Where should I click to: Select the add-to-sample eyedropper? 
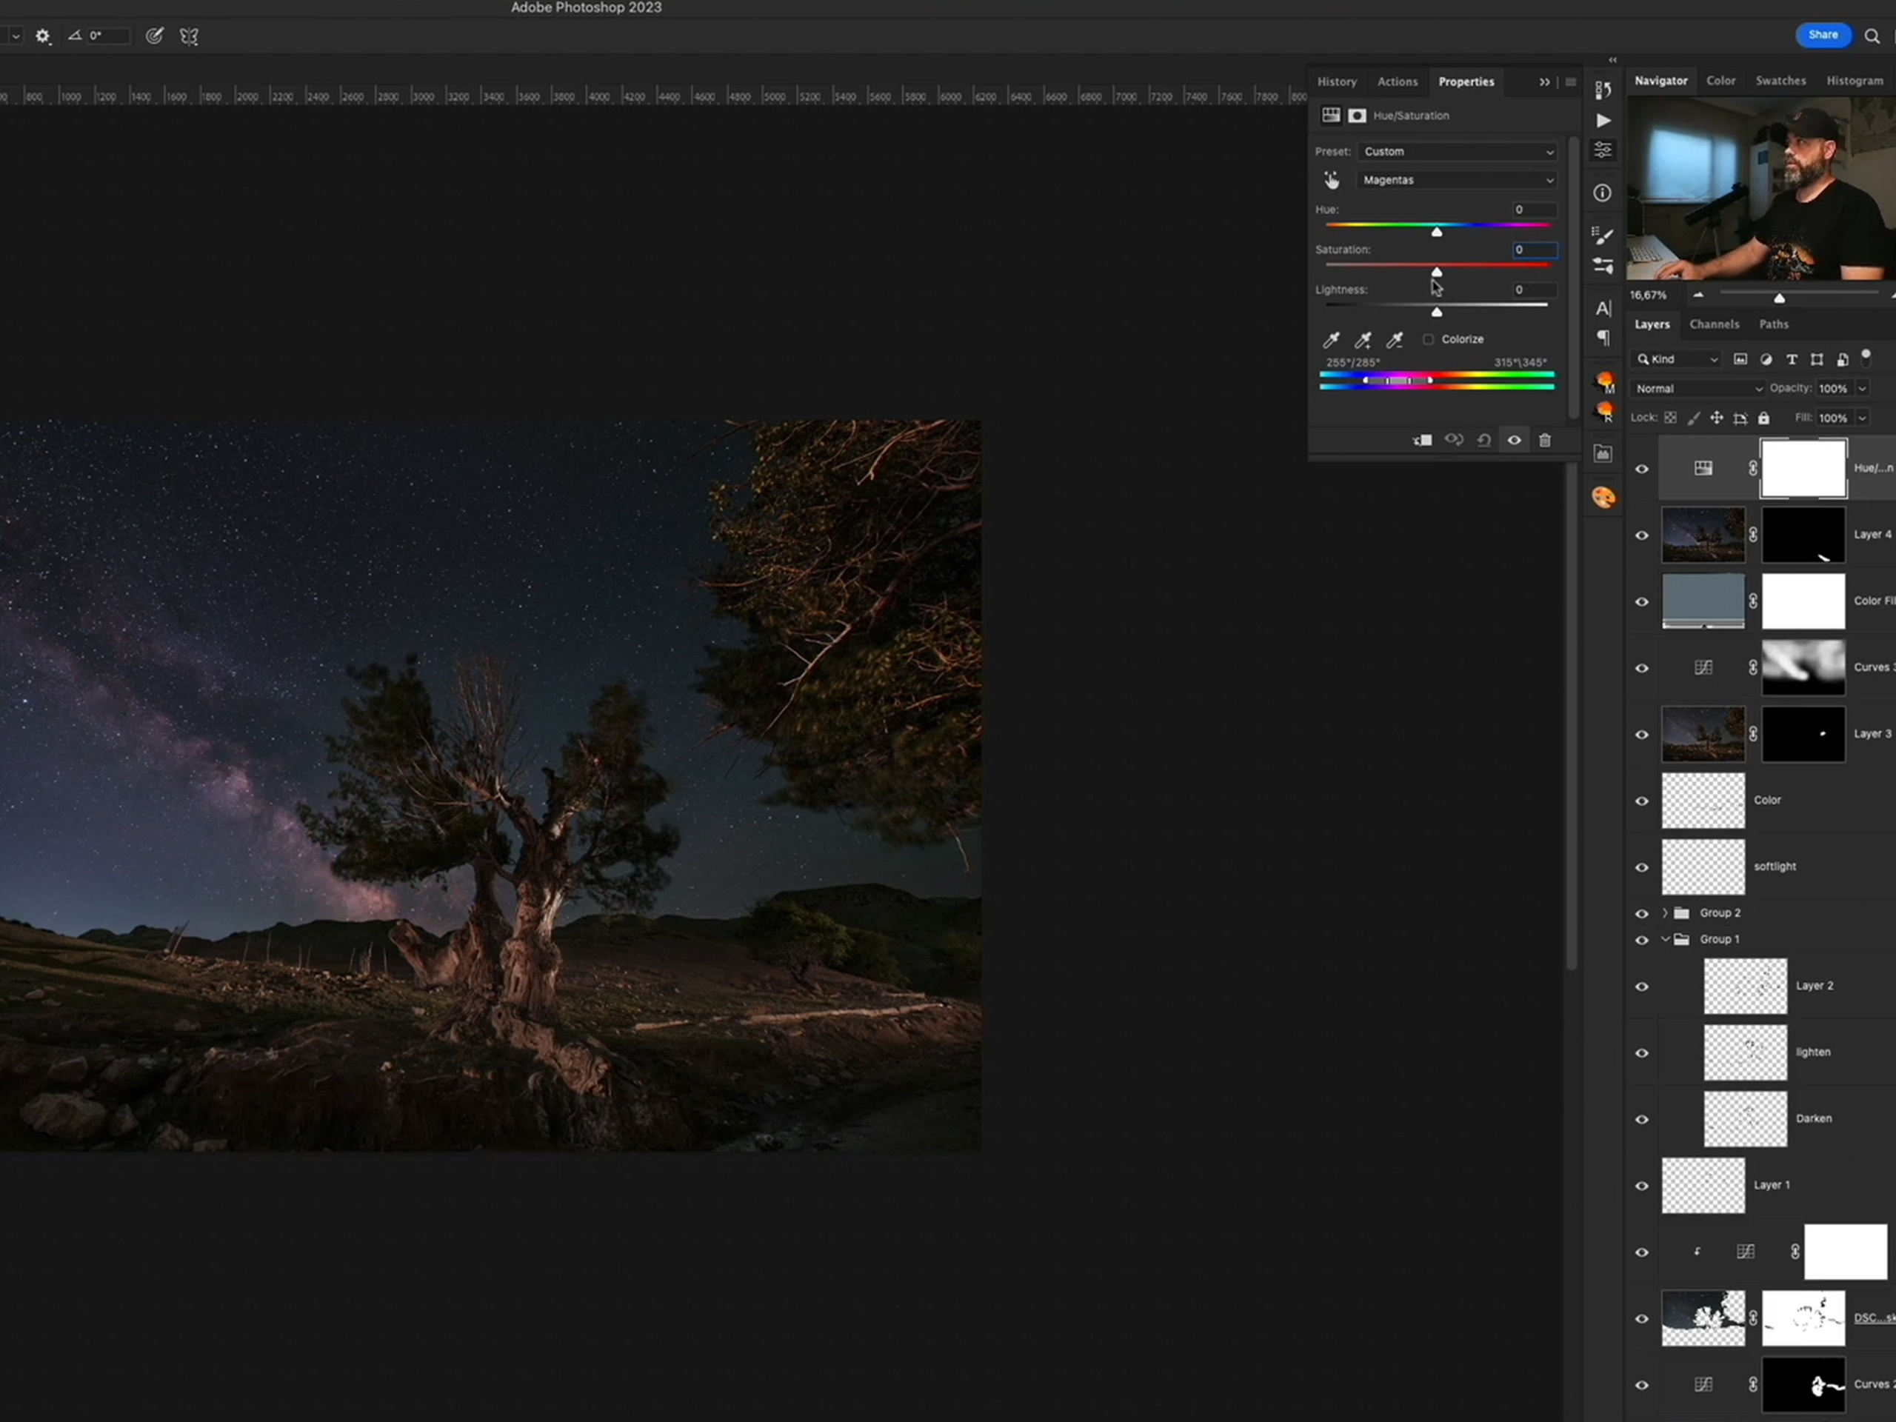(1363, 340)
